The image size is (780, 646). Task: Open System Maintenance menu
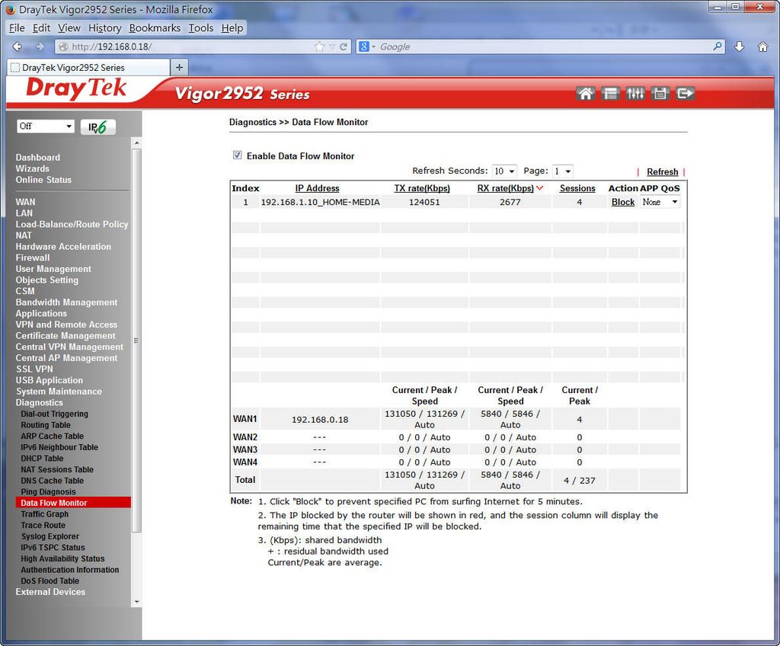pyautogui.click(x=59, y=392)
